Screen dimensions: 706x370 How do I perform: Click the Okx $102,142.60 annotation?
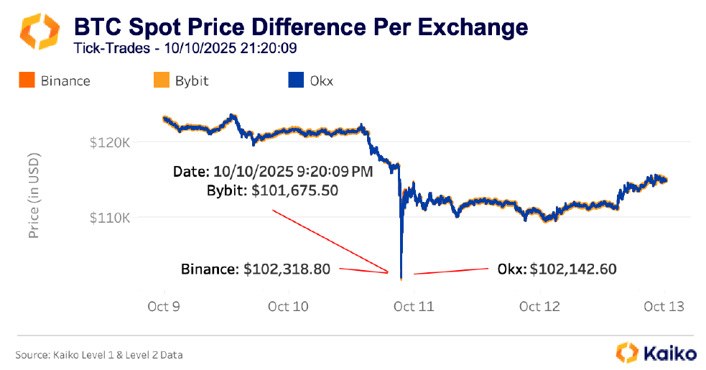[x=557, y=269]
